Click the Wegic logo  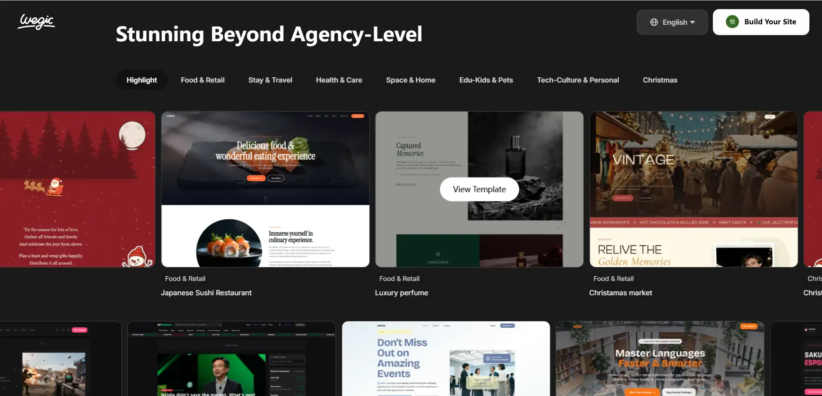tap(37, 21)
